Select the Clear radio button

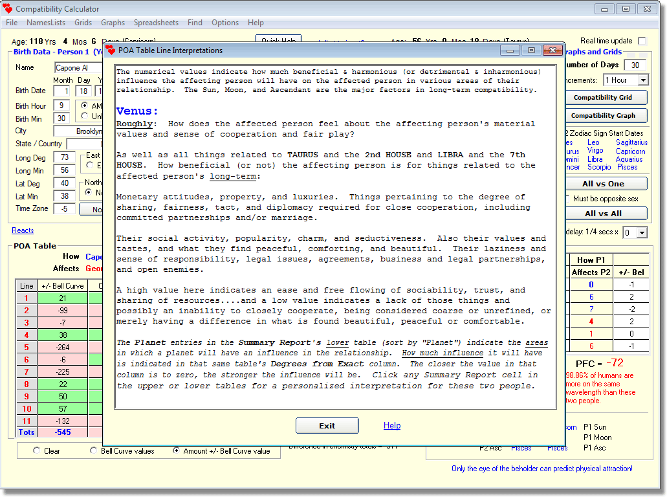coord(36,451)
